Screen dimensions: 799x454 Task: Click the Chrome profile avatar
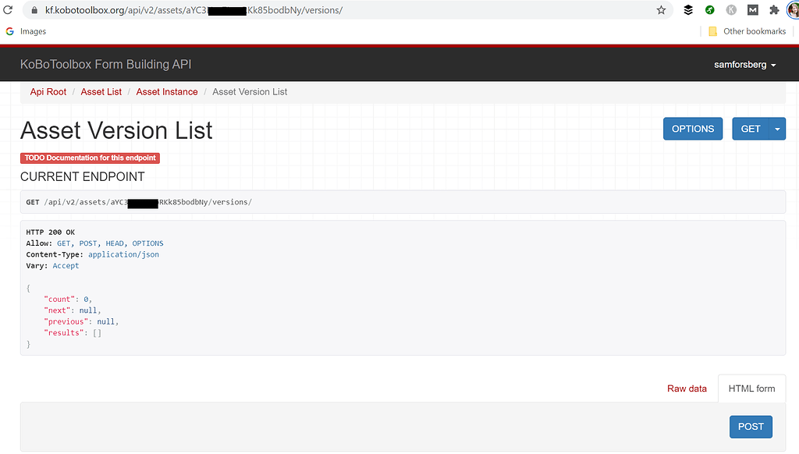[x=792, y=10]
